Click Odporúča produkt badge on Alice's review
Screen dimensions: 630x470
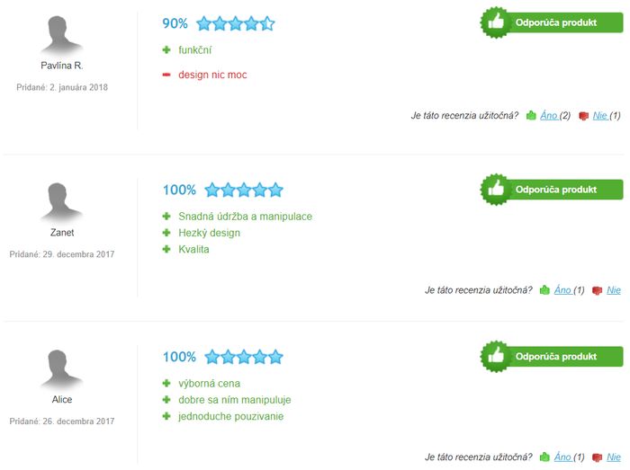552,357
